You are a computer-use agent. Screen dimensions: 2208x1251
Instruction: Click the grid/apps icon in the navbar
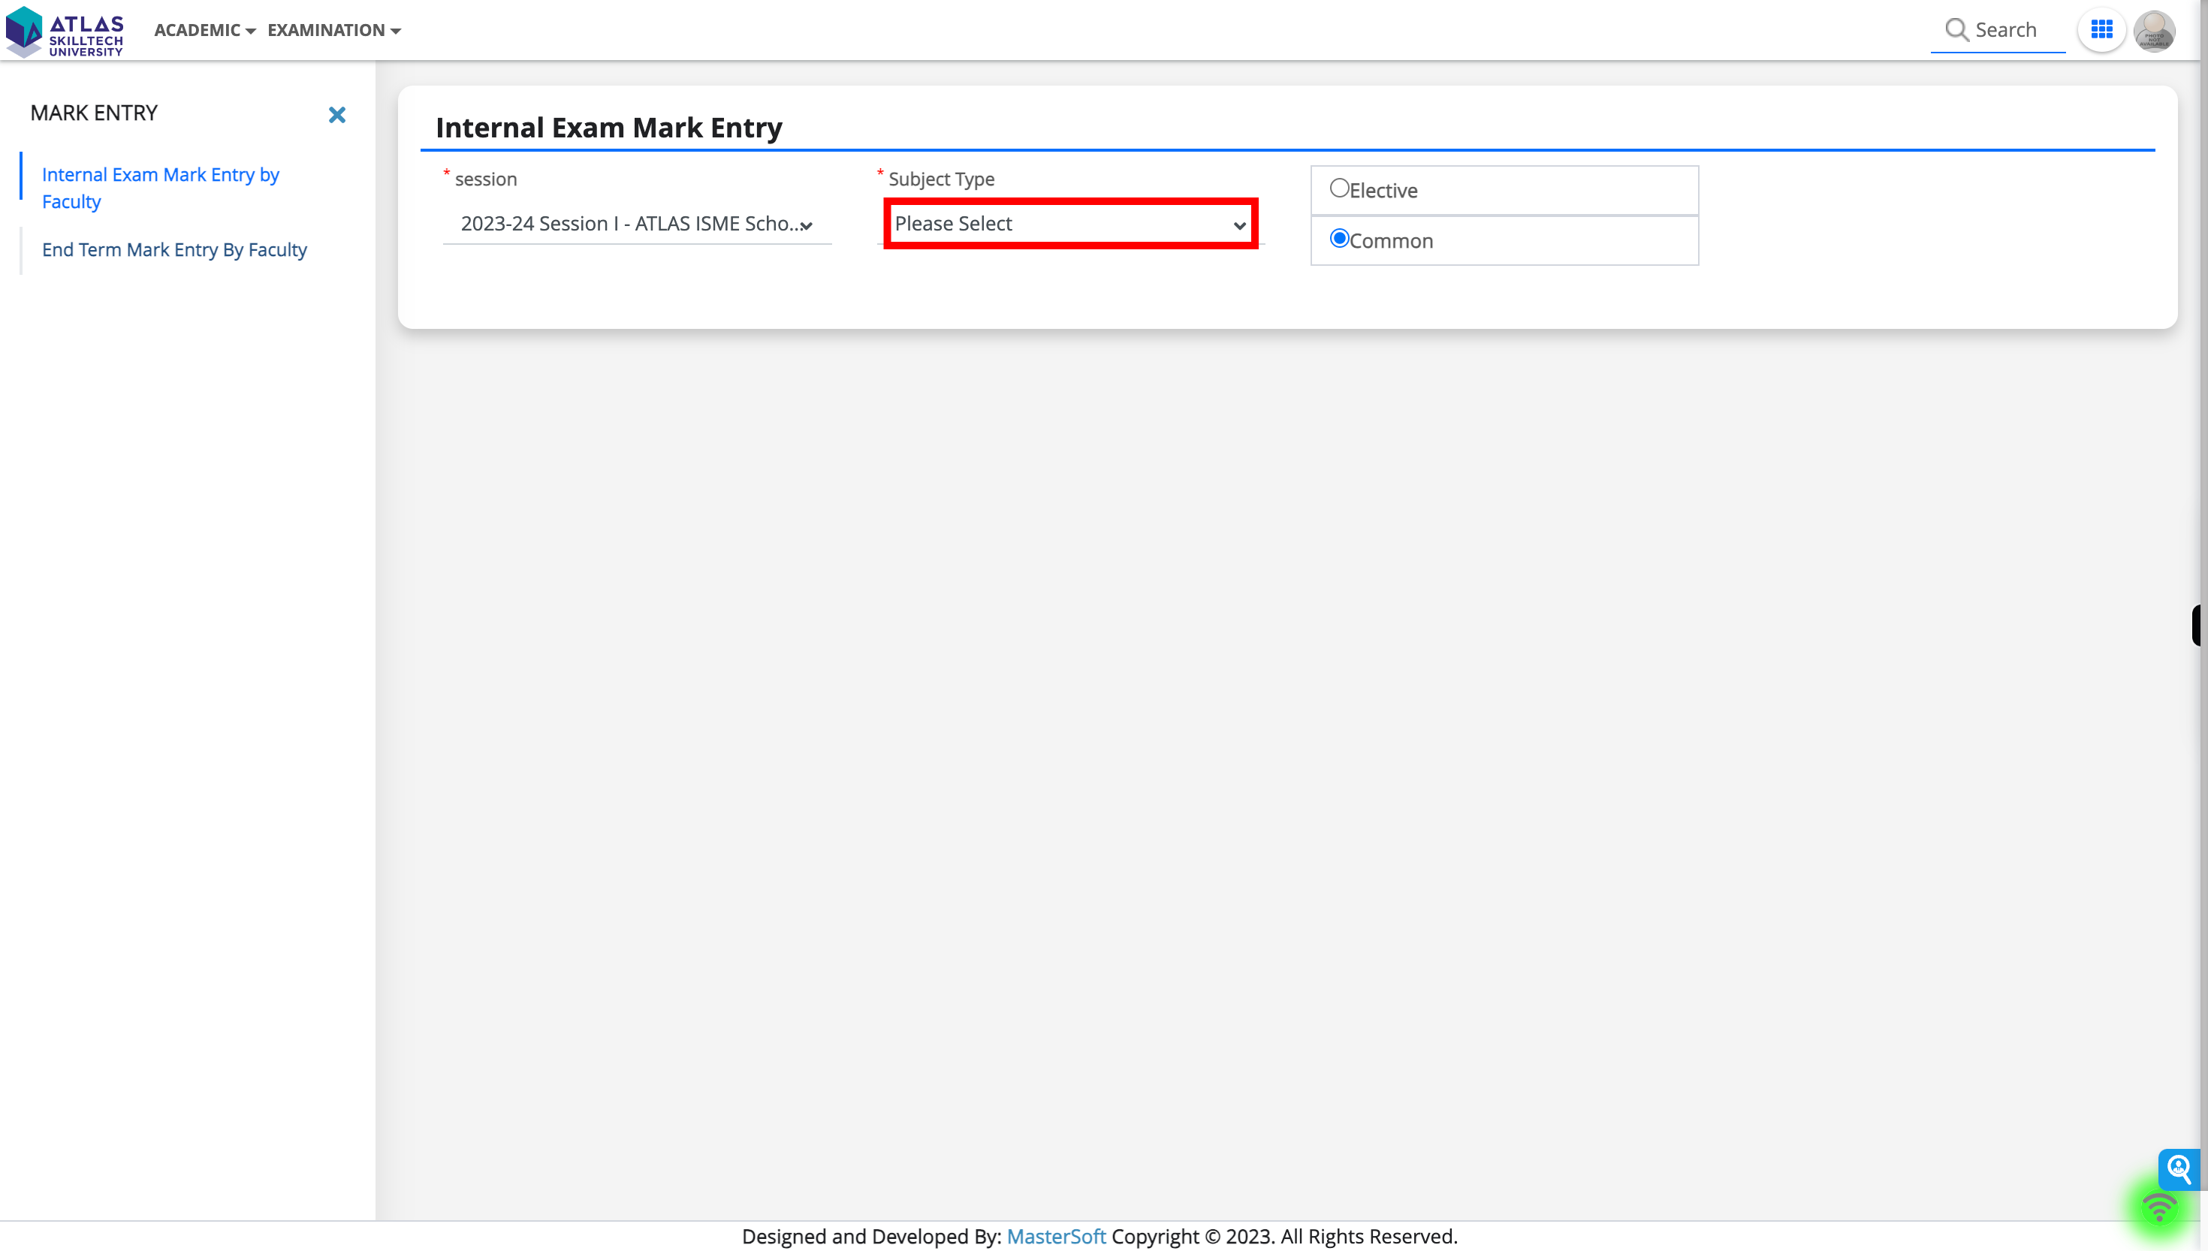pyautogui.click(x=2102, y=30)
